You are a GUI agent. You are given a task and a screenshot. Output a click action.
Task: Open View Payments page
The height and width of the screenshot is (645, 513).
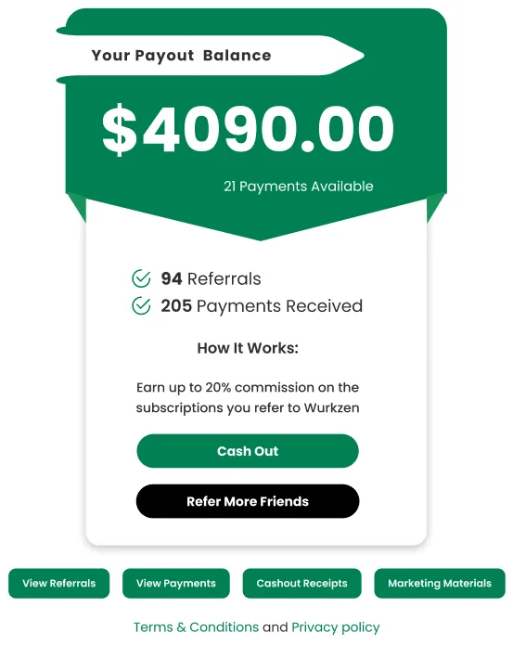click(x=176, y=583)
